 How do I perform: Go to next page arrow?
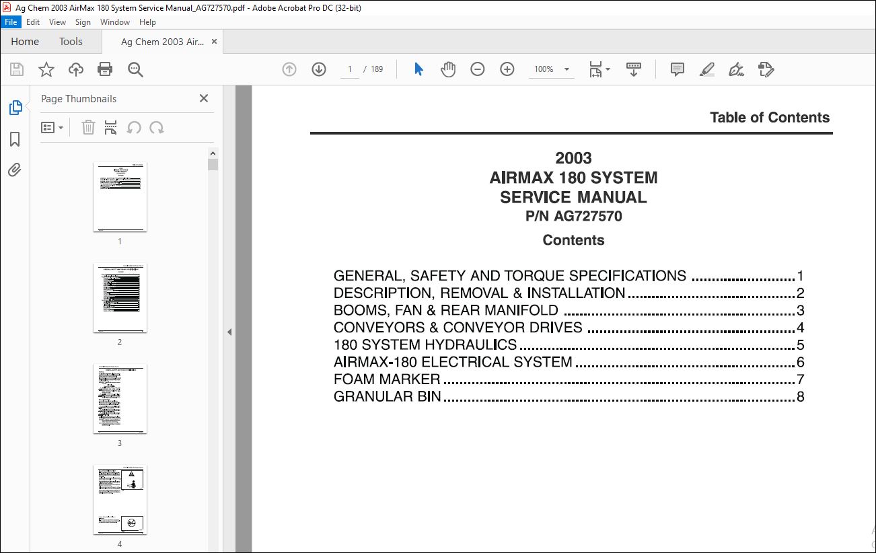click(319, 69)
